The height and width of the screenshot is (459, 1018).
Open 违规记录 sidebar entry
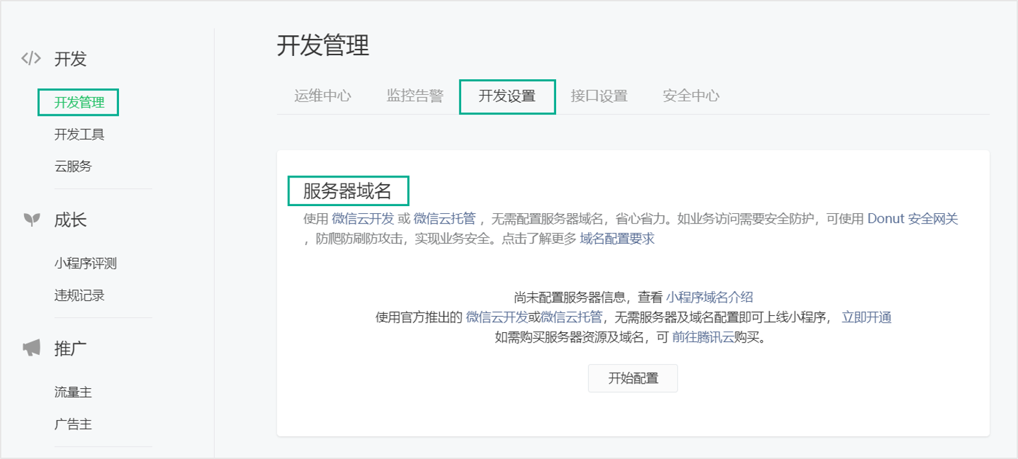pyautogui.click(x=79, y=295)
